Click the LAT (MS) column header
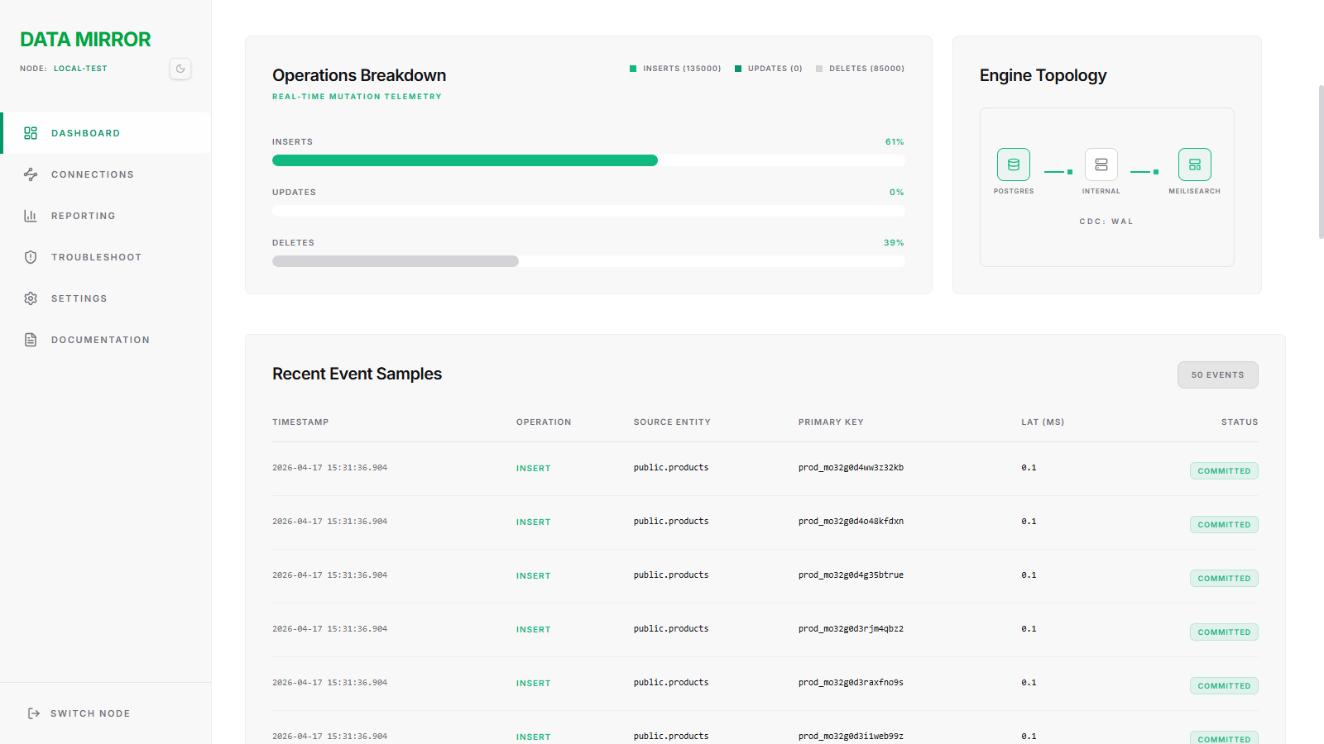 1043,422
